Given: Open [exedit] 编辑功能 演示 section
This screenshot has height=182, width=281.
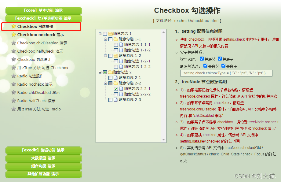Looking at the screenshot, I should coord(44,150).
